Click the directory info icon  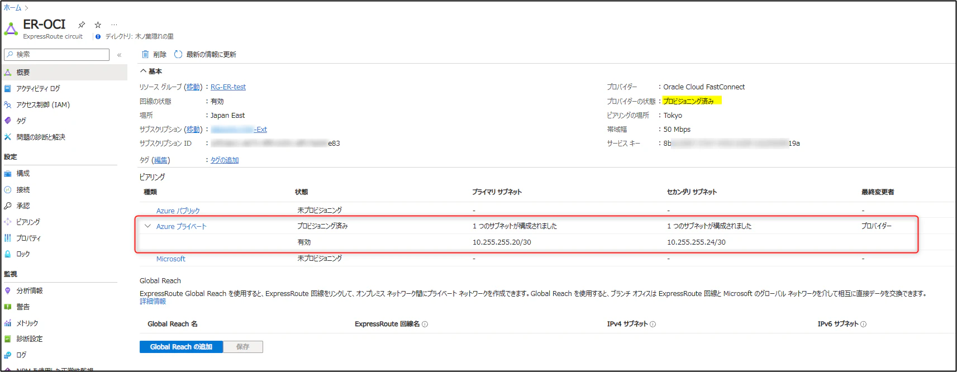pyautogui.click(x=98, y=36)
